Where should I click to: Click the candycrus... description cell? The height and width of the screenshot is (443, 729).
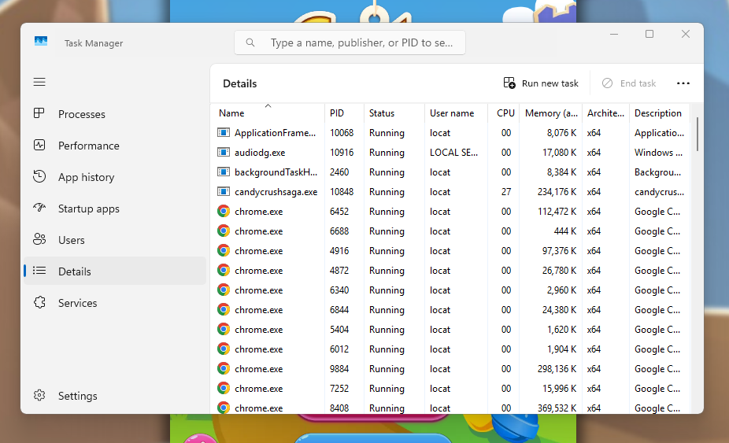pyautogui.click(x=659, y=192)
